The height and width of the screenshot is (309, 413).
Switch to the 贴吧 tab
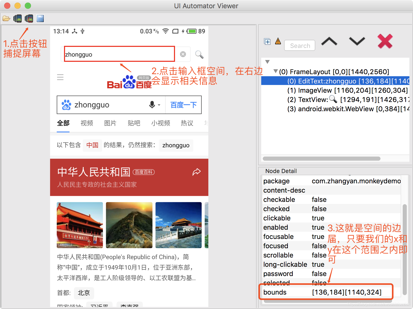[x=134, y=123]
